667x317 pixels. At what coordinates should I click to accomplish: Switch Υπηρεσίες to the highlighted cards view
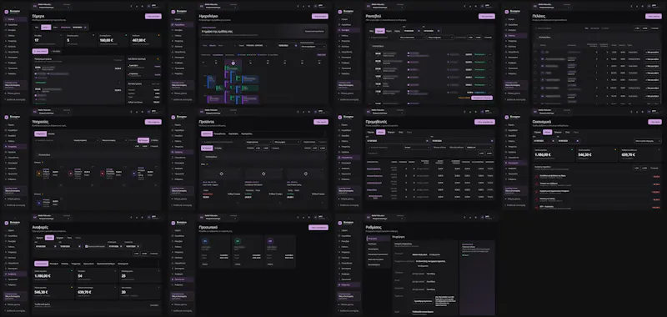click(x=143, y=140)
